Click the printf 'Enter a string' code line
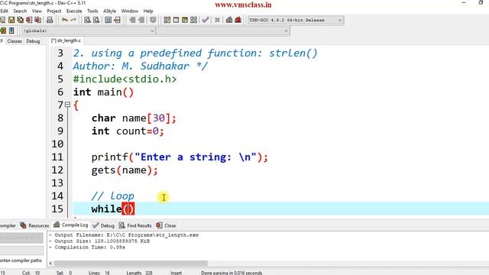This screenshot has width=489, height=275. 180,157
